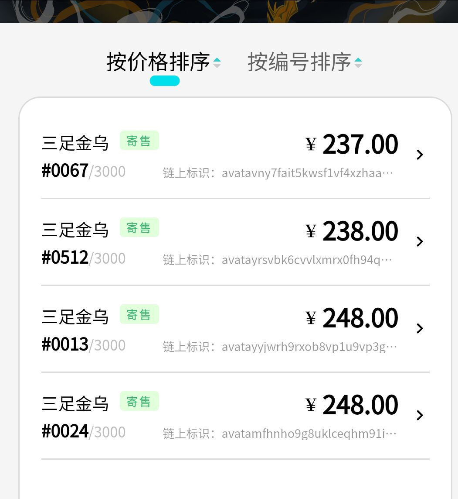This screenshot has height=499, width=458.
Task: Click 寄售 badge on #0013 listing
Action: point(139,315)
